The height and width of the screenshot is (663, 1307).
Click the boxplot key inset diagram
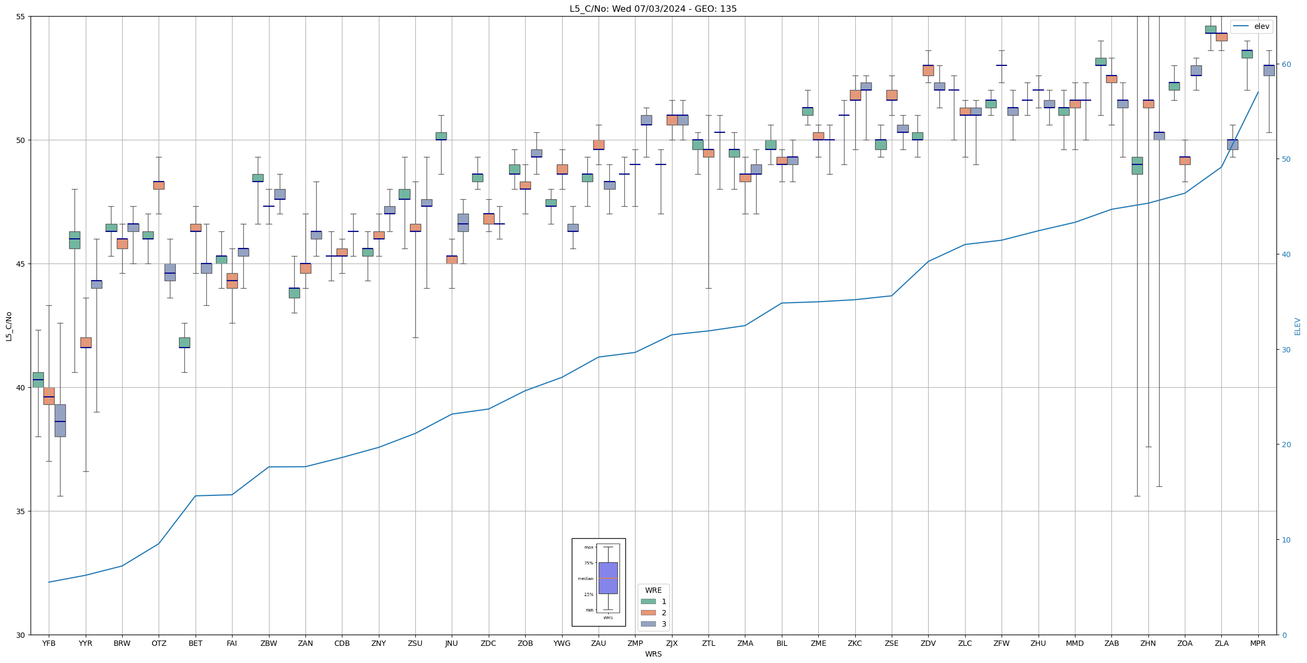point(599,582)
